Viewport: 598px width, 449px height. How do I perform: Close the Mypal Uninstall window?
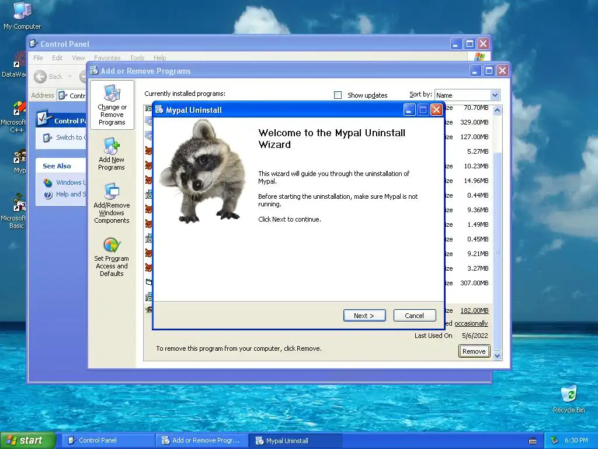436,110
